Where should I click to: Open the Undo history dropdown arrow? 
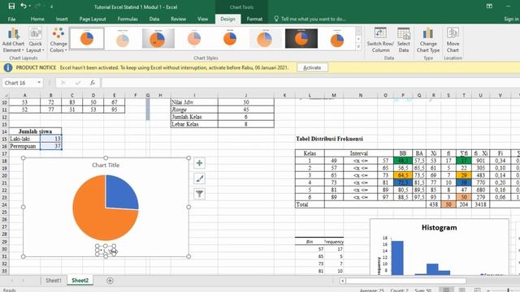click(x=29, y=6)
